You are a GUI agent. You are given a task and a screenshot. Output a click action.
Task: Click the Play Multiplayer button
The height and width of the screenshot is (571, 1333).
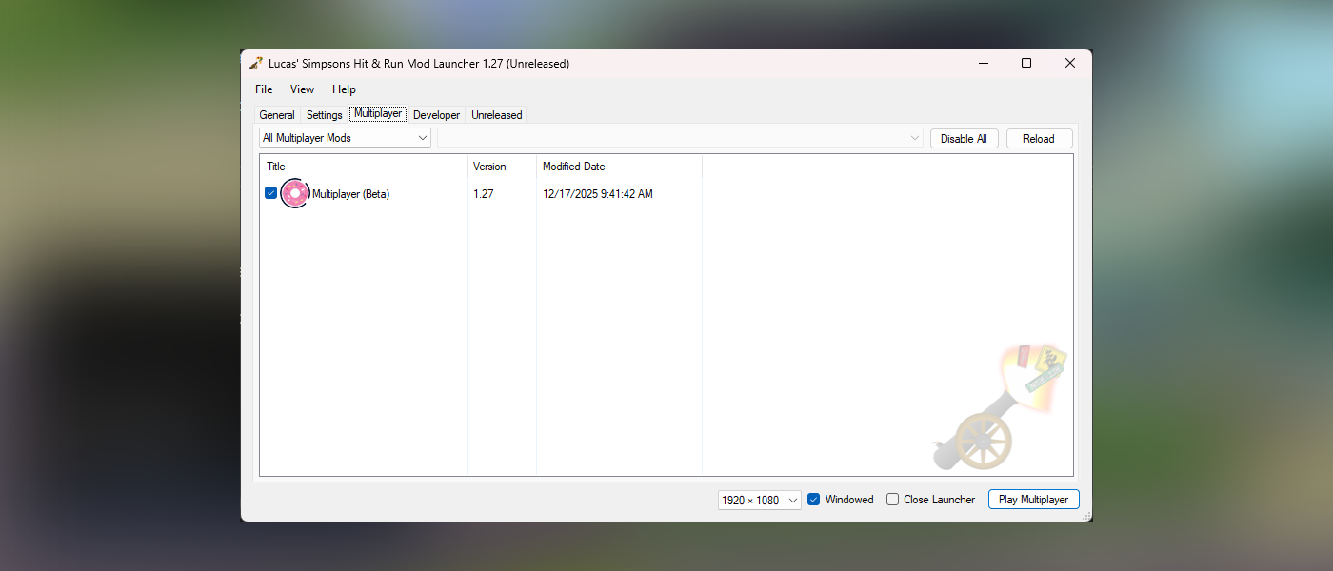point(1033,499)
